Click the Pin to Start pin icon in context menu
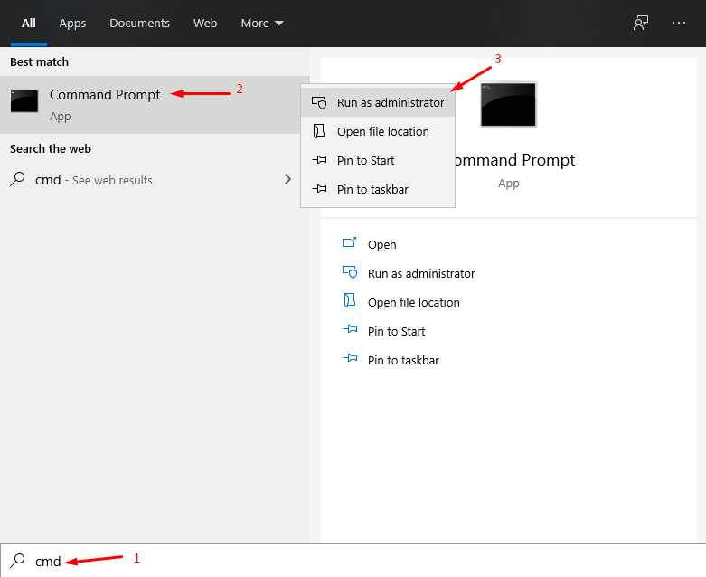 pos(319,160)
